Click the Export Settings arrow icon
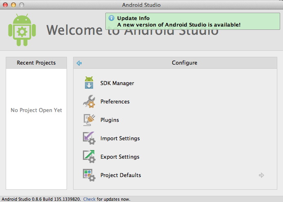The height and width of the screenshot is (202, 283). (89, 157)
